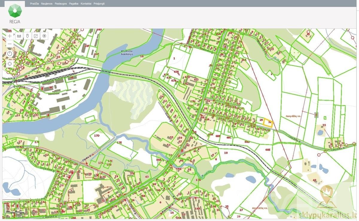Screen dimensions: 359x221
Task: Click the Anykščių vs. label
Action: pyautogui.click(x=259, y=208)
